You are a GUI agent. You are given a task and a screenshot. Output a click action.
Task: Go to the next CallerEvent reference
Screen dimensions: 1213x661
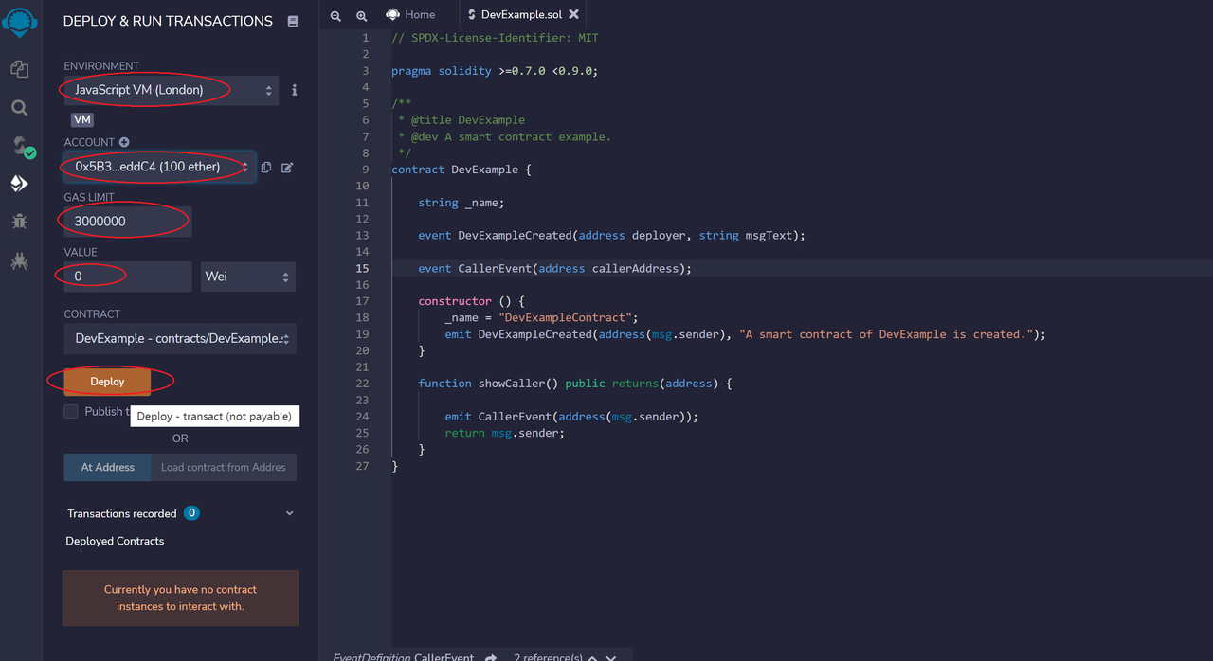(x=611, y=657)
